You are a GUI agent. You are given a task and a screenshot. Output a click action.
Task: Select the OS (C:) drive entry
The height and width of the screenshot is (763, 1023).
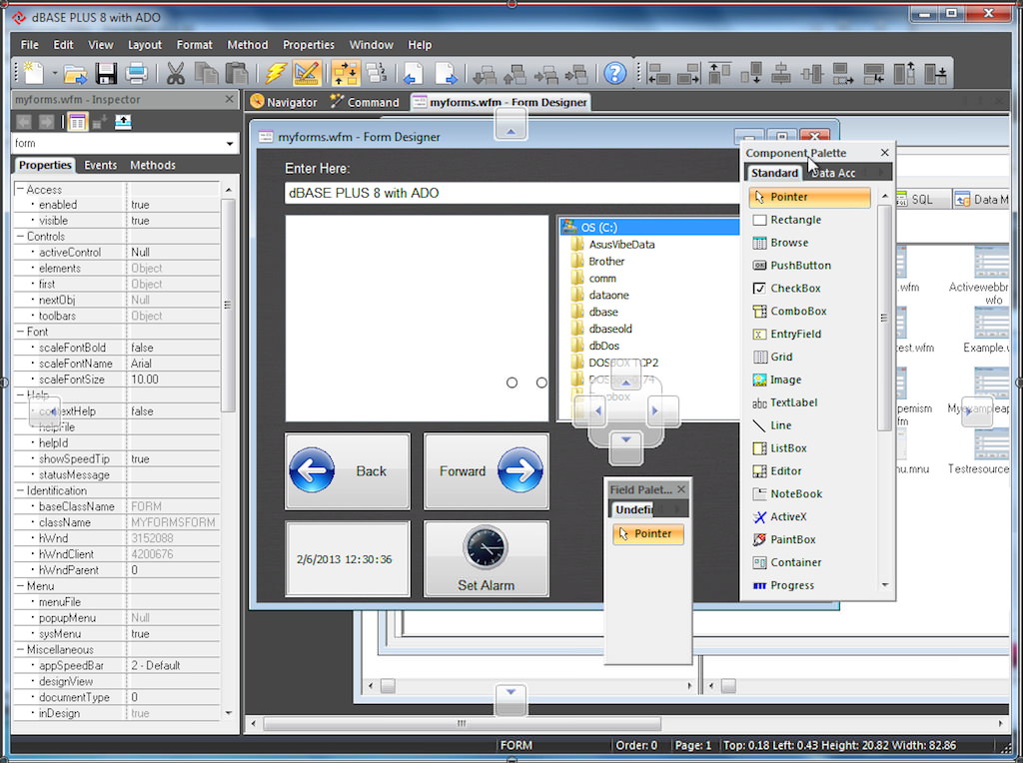click(649, 227)
